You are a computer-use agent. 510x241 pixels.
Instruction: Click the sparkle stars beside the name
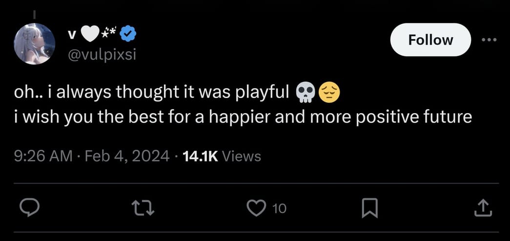(x=108, y=34)
